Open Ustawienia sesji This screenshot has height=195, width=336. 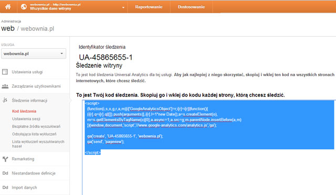click(x=26, y=119)
